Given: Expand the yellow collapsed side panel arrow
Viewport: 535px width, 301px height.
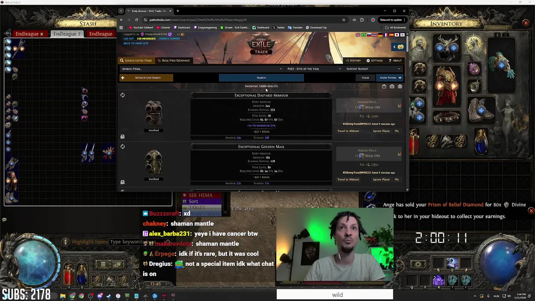Looking at the screenshot, I should [x=397, y=47].
